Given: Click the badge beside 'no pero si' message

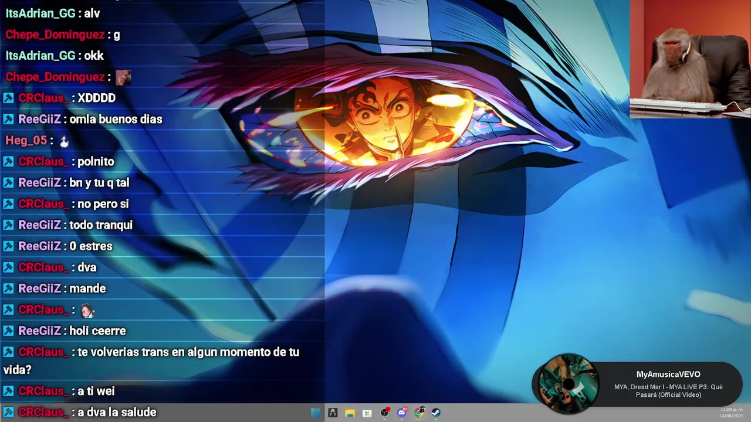Looking at the screenshot, I should (8, 203).
